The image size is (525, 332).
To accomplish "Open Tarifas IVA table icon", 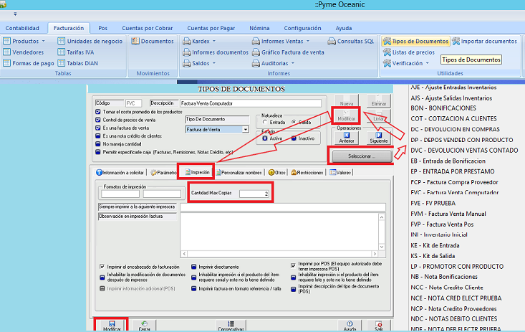I will [x=62, y=52].
